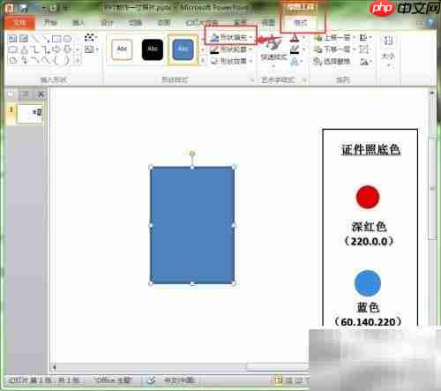Screen dimensions: 441x391
Task: Open the Shape Effects (形状效果) dropdown
Action: click(x=231, y=61)
